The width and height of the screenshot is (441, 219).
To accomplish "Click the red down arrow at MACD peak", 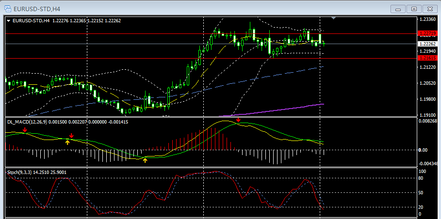I will [238, 120].
